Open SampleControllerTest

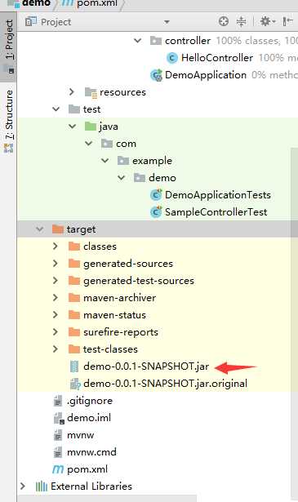click(216, 212)
